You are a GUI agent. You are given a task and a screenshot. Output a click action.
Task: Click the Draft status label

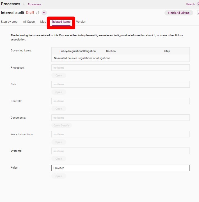click(30, 13)
